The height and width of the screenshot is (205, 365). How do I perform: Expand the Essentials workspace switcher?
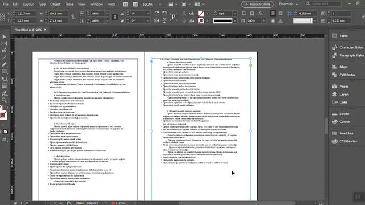coord(289,4)
